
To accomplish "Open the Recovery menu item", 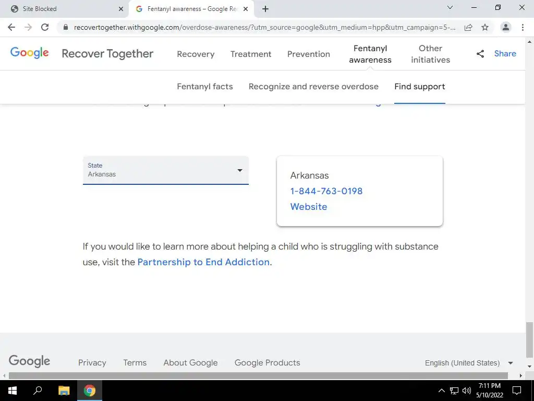I will pos(196,54).
